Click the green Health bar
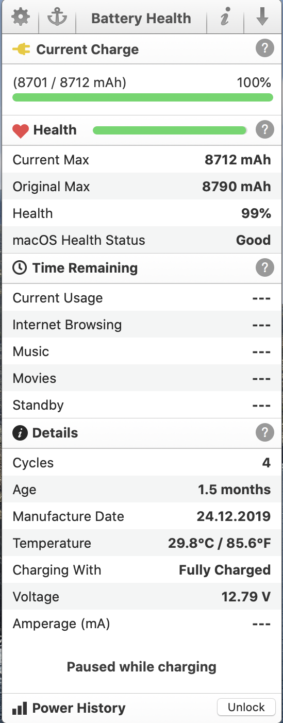The width and height of the screenshot is (283, 723). tap(170, 130)
